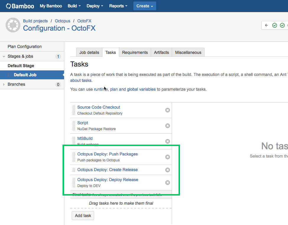This screenshot has width=288, height=225.
Task: Open the Build dropdown menu
Action: coord(74,6)
